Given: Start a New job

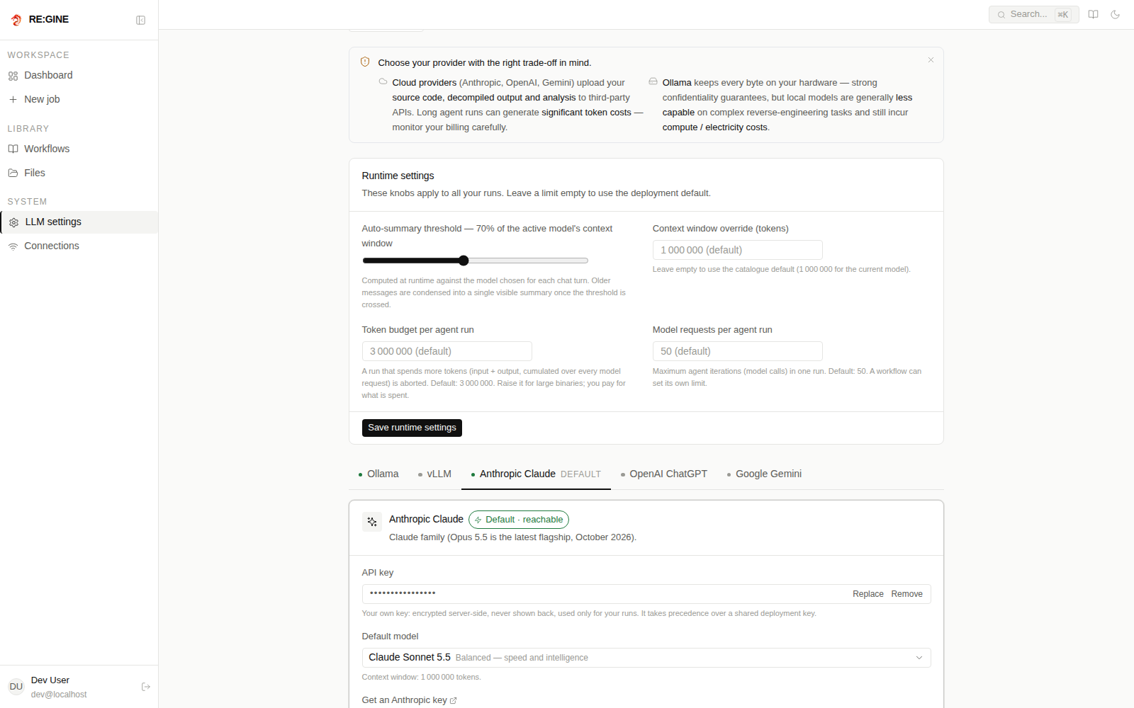Looking at the screenshot, I should pos(79,99).
